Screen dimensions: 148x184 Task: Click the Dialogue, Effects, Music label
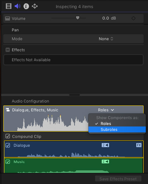point(35,110)
